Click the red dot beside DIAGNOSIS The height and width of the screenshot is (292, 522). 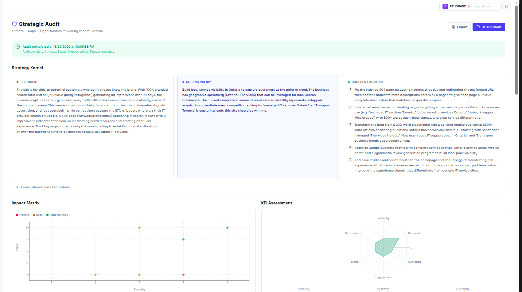[x=18, y=81]
